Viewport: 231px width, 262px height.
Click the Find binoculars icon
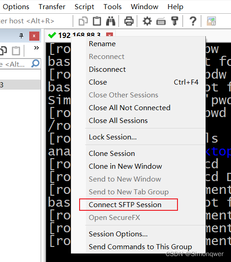[111, 21]
